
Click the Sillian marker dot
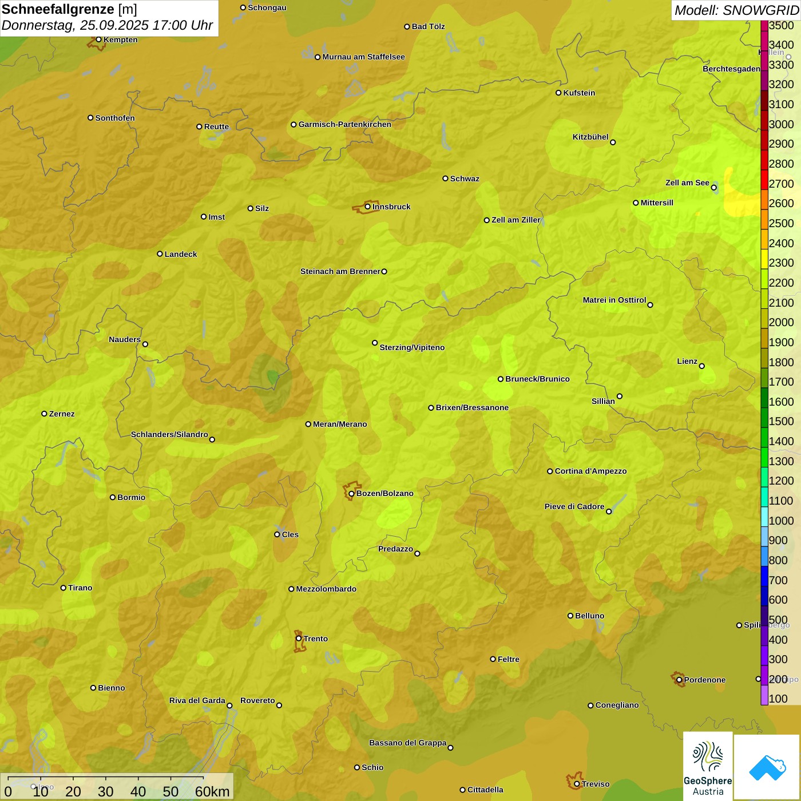[619, 396]
